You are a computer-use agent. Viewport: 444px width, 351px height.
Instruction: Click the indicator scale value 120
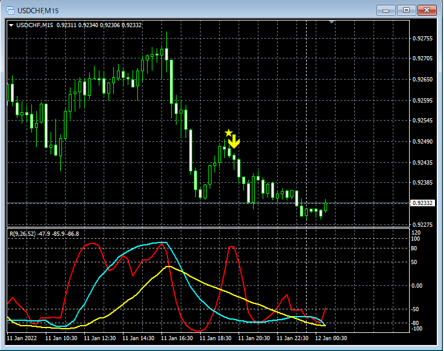pos(416,232)
